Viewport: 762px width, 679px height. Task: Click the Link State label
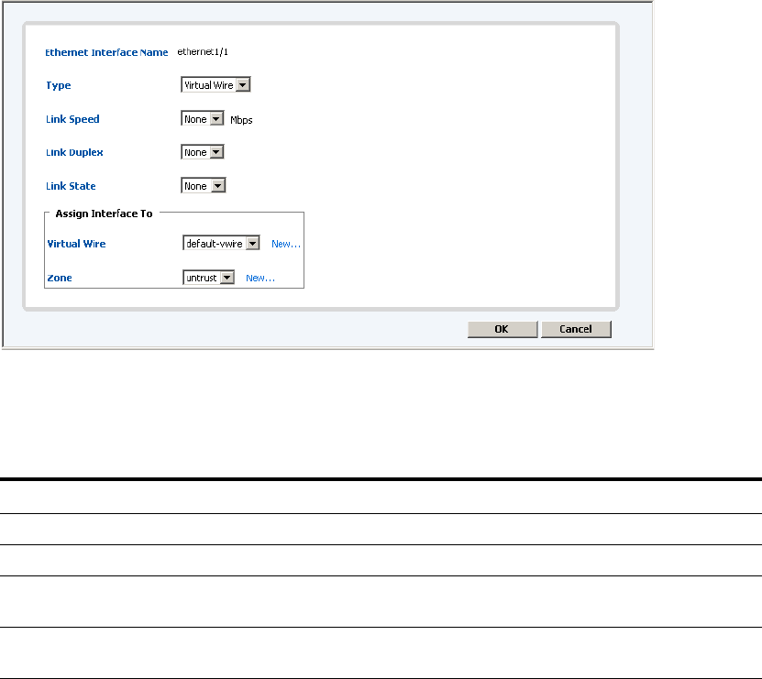pos(71,186)
